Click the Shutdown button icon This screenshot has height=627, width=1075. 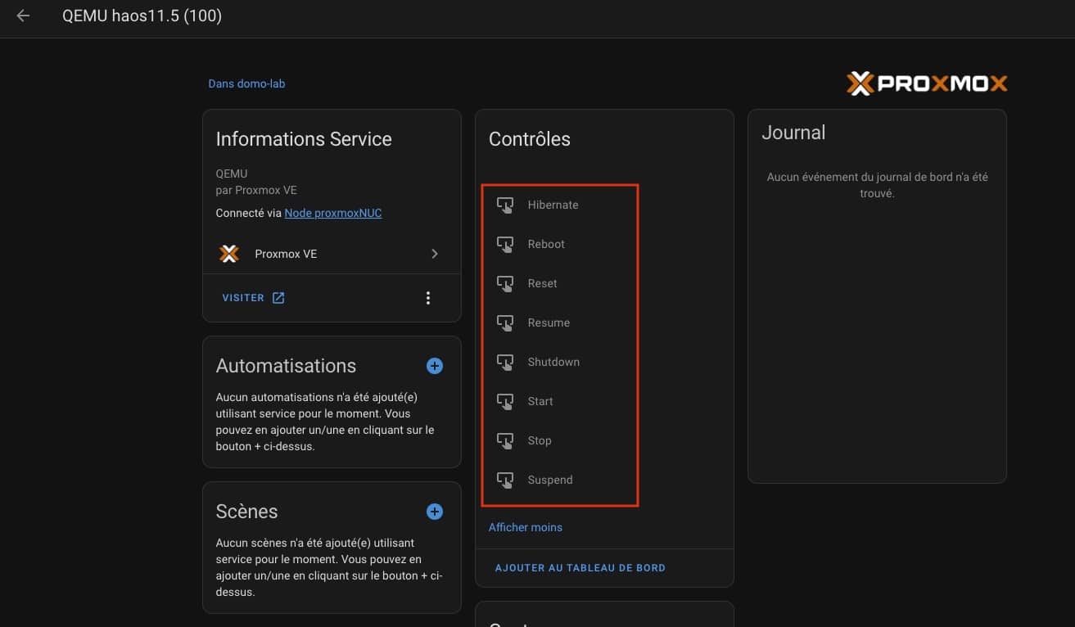click(505, 362)
